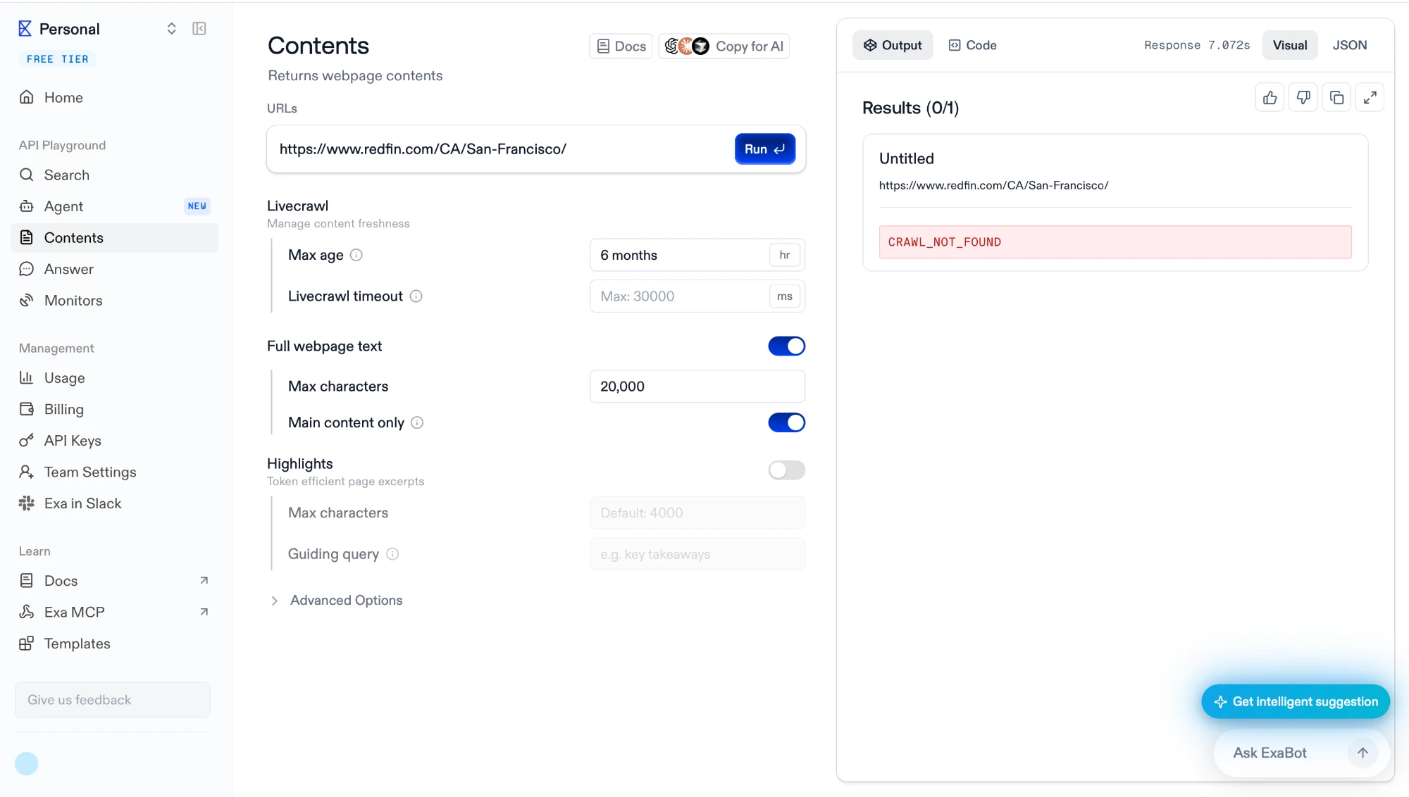
Task: Select Visual view
Action: point(1290,45)
